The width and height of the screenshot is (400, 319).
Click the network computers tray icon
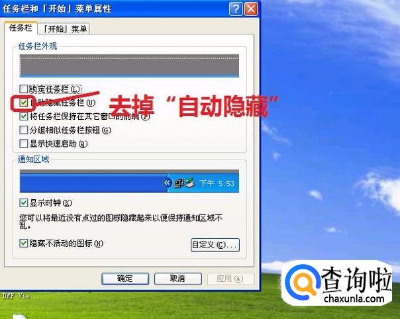click(x=179, y=183)
